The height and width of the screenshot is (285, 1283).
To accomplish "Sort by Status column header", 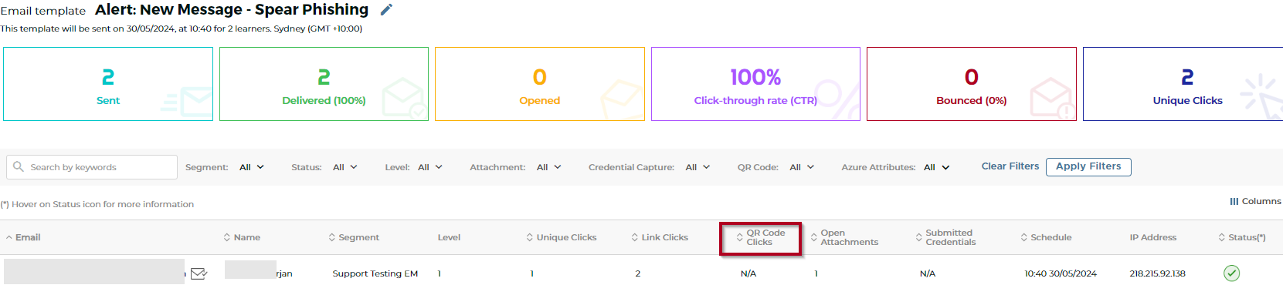I will pyautogui.click(x=1242, y=237).
